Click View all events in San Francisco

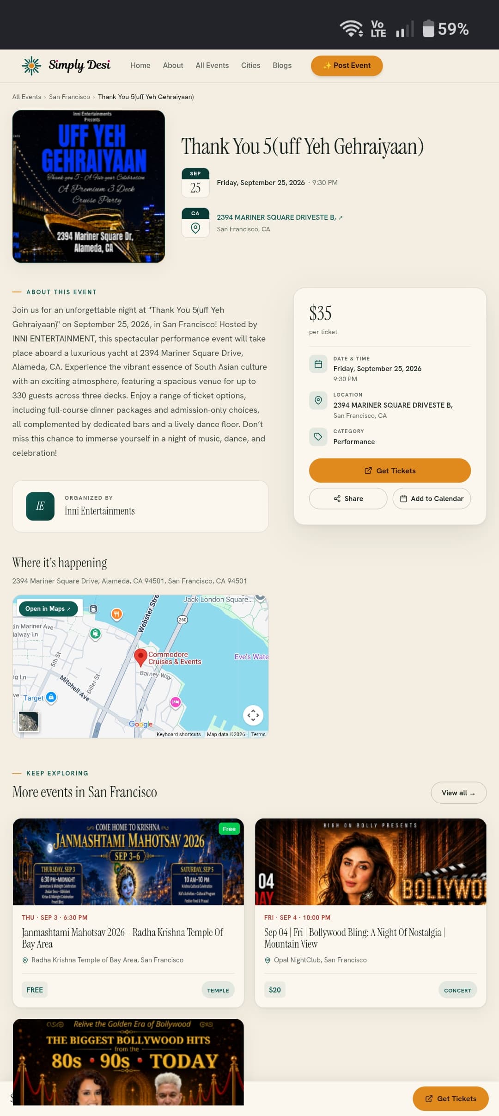coord(458,793)
